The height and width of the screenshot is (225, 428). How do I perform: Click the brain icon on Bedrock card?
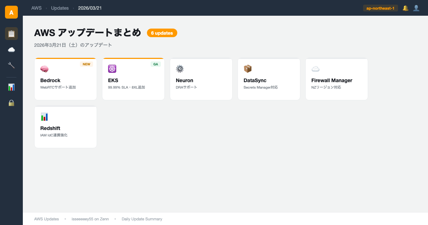[44, 69]
